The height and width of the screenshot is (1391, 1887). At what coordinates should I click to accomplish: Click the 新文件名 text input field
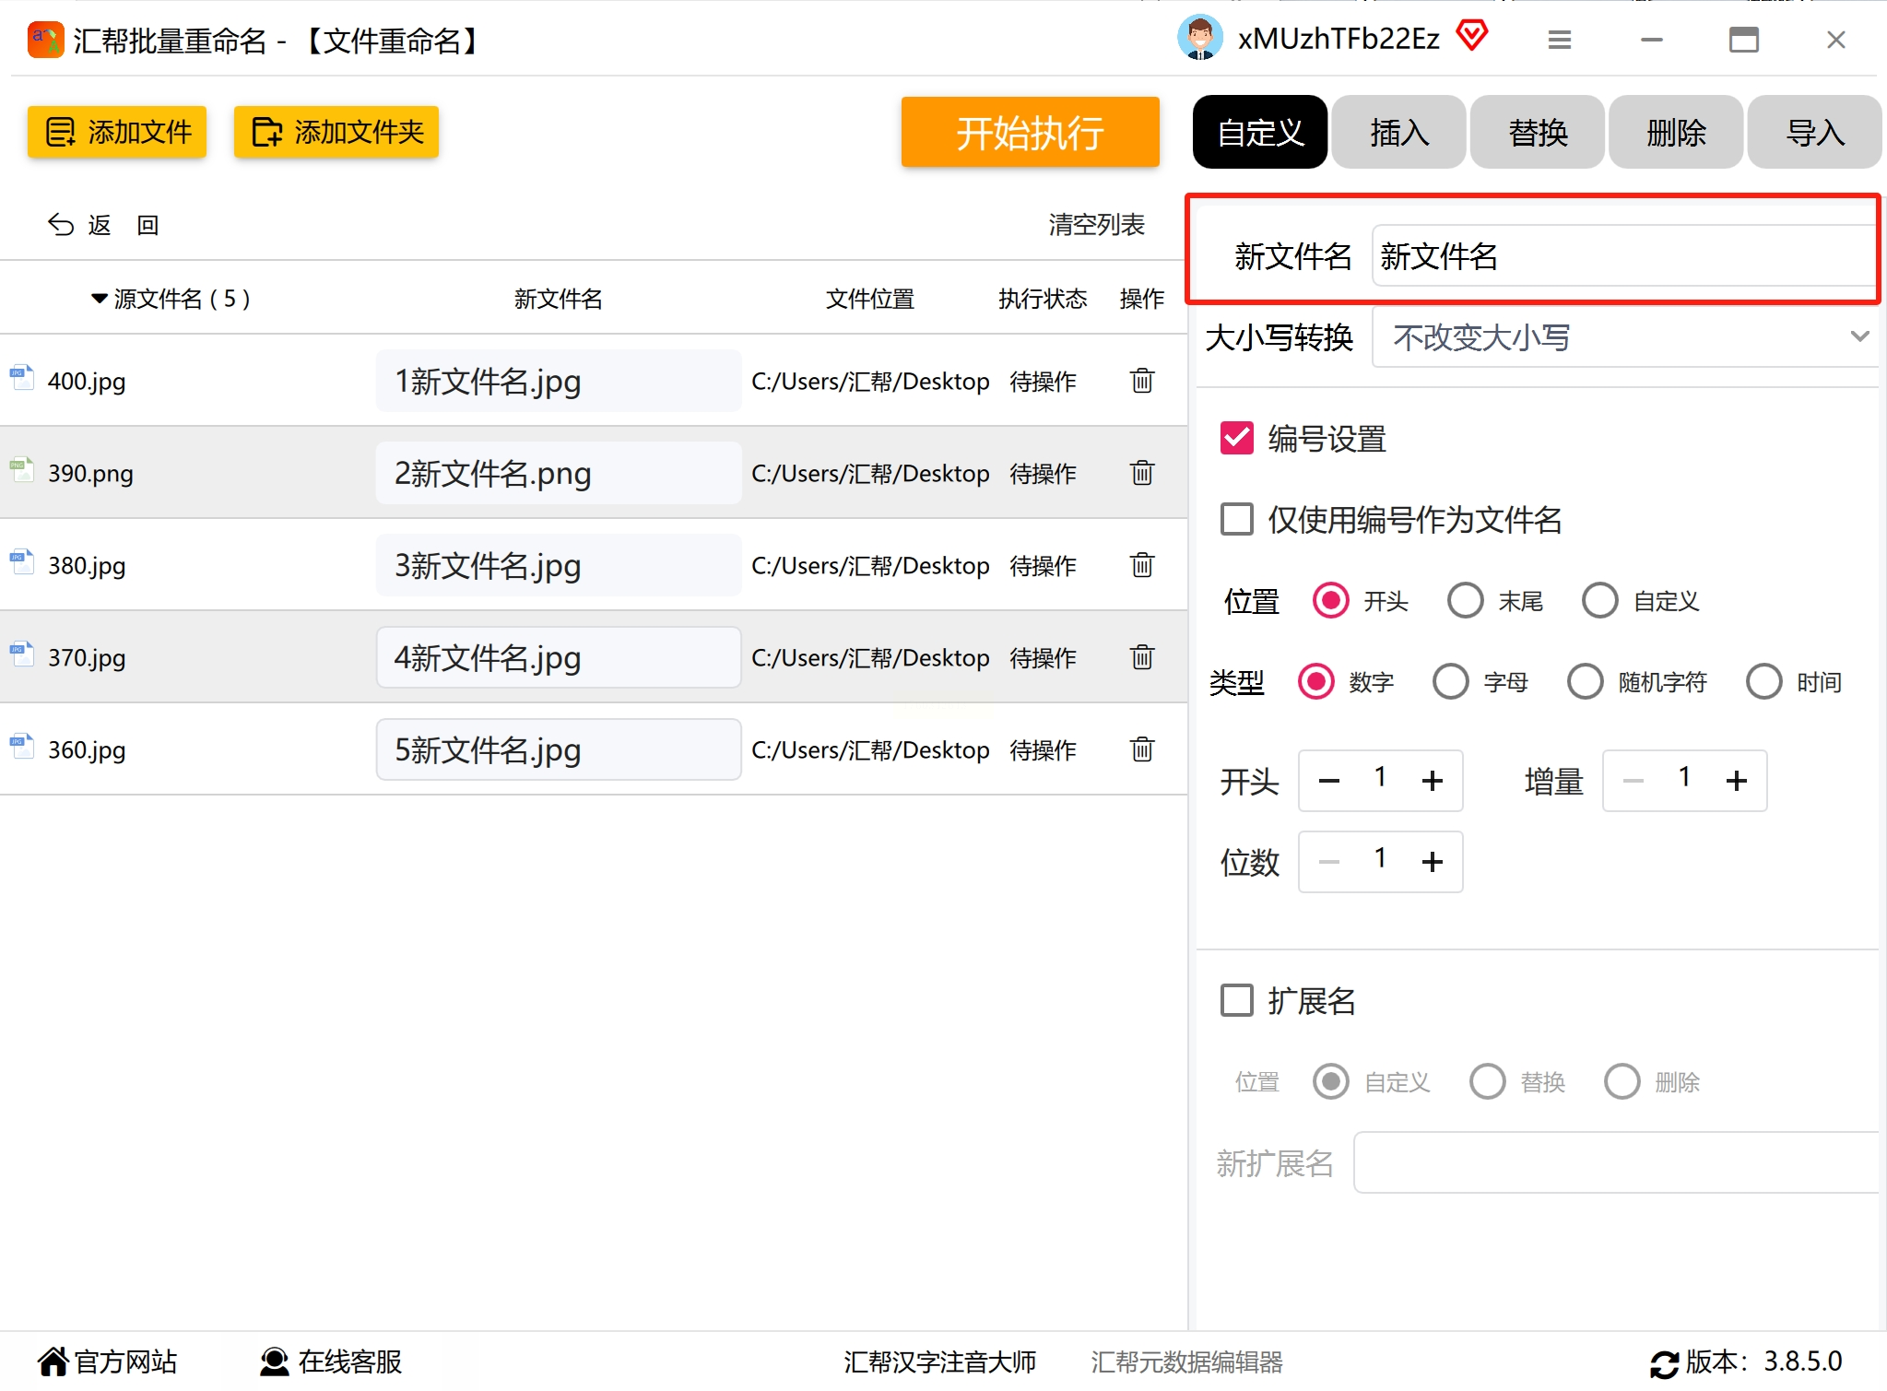point(1622,256)
